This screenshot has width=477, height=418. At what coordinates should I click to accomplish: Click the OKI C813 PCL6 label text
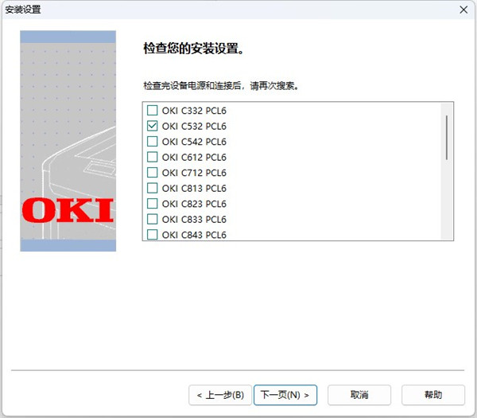point(194,188)
